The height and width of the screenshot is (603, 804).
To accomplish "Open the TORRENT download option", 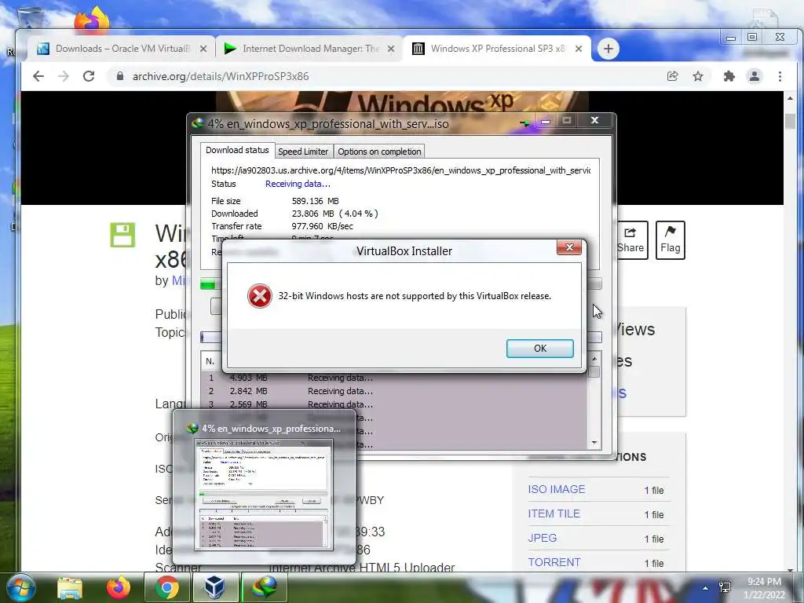I will (x=554, y=562).
